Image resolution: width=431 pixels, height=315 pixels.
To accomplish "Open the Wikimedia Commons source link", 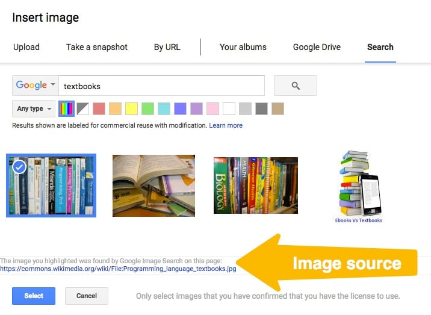I will click(x=118, y=269).
